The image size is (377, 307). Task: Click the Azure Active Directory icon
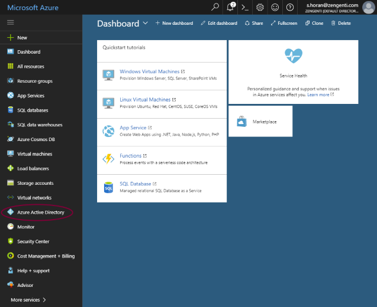click(x=10, y=212)
